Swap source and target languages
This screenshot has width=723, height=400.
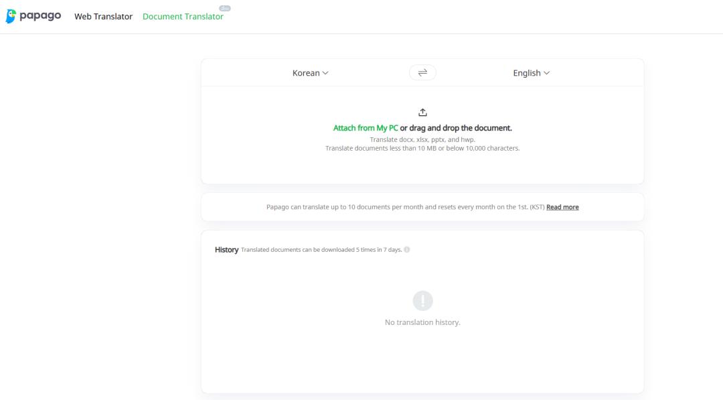(x=422, y=72)
